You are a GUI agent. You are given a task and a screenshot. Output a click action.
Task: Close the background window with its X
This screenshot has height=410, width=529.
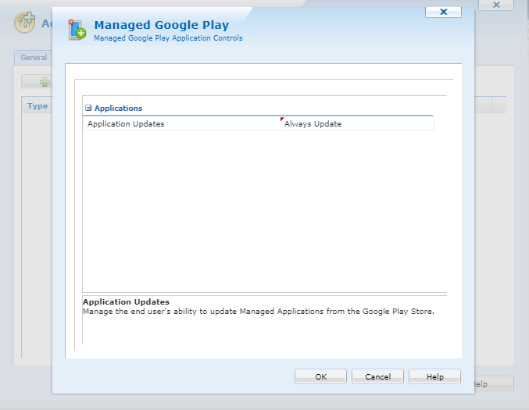(x=496, y=5)
